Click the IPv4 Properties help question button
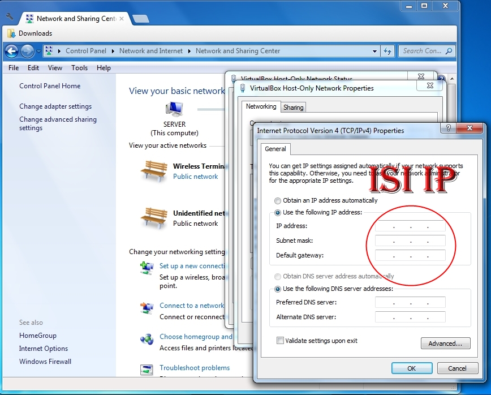491x395 pixels. pyautogui.click(x=449, y=128)
